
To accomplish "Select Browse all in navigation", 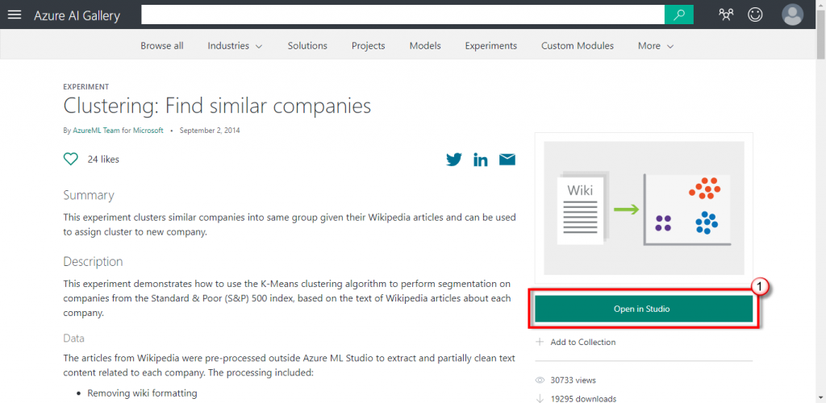I will [161, 46].
